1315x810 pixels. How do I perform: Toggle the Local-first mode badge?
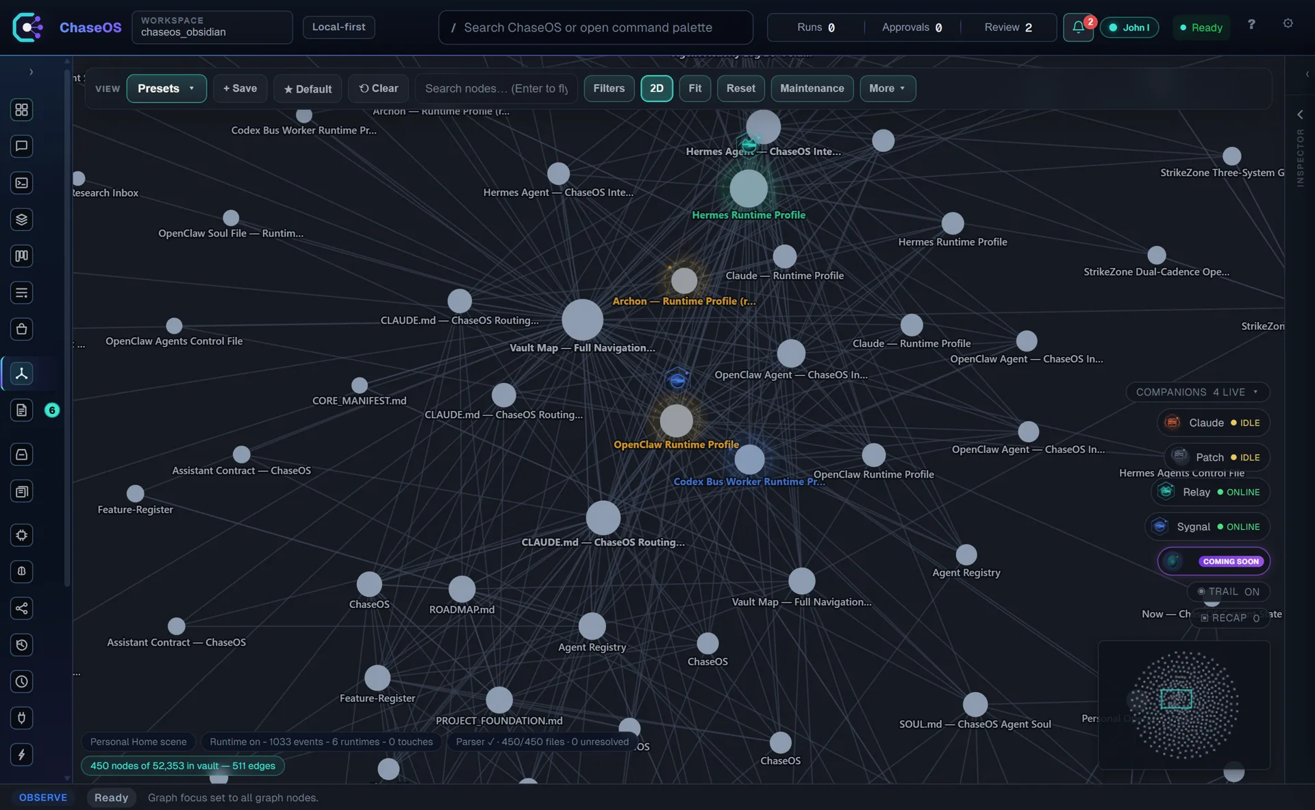339,27
